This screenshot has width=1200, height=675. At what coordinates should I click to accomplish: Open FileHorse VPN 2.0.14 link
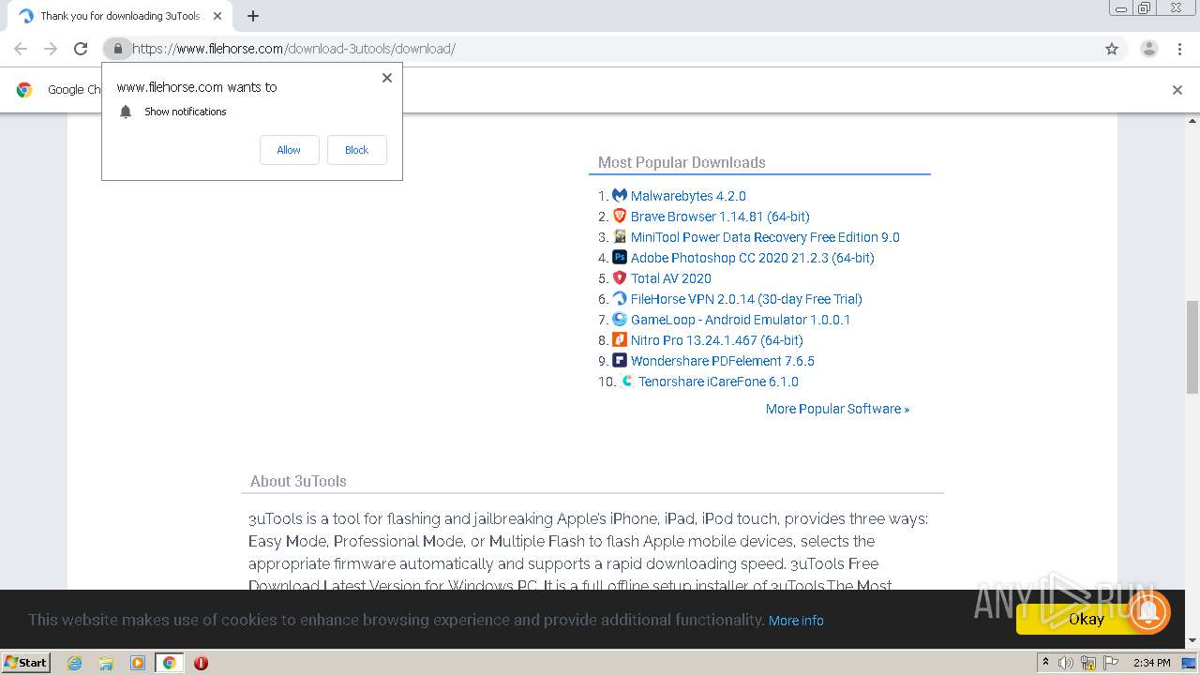point(746,299)
